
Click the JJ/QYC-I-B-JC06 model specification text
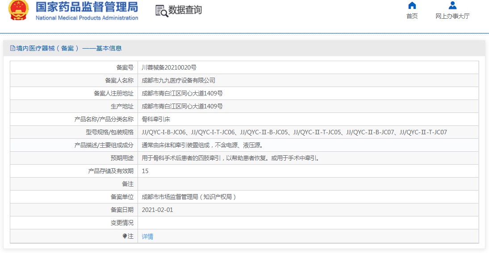point(164,133)
